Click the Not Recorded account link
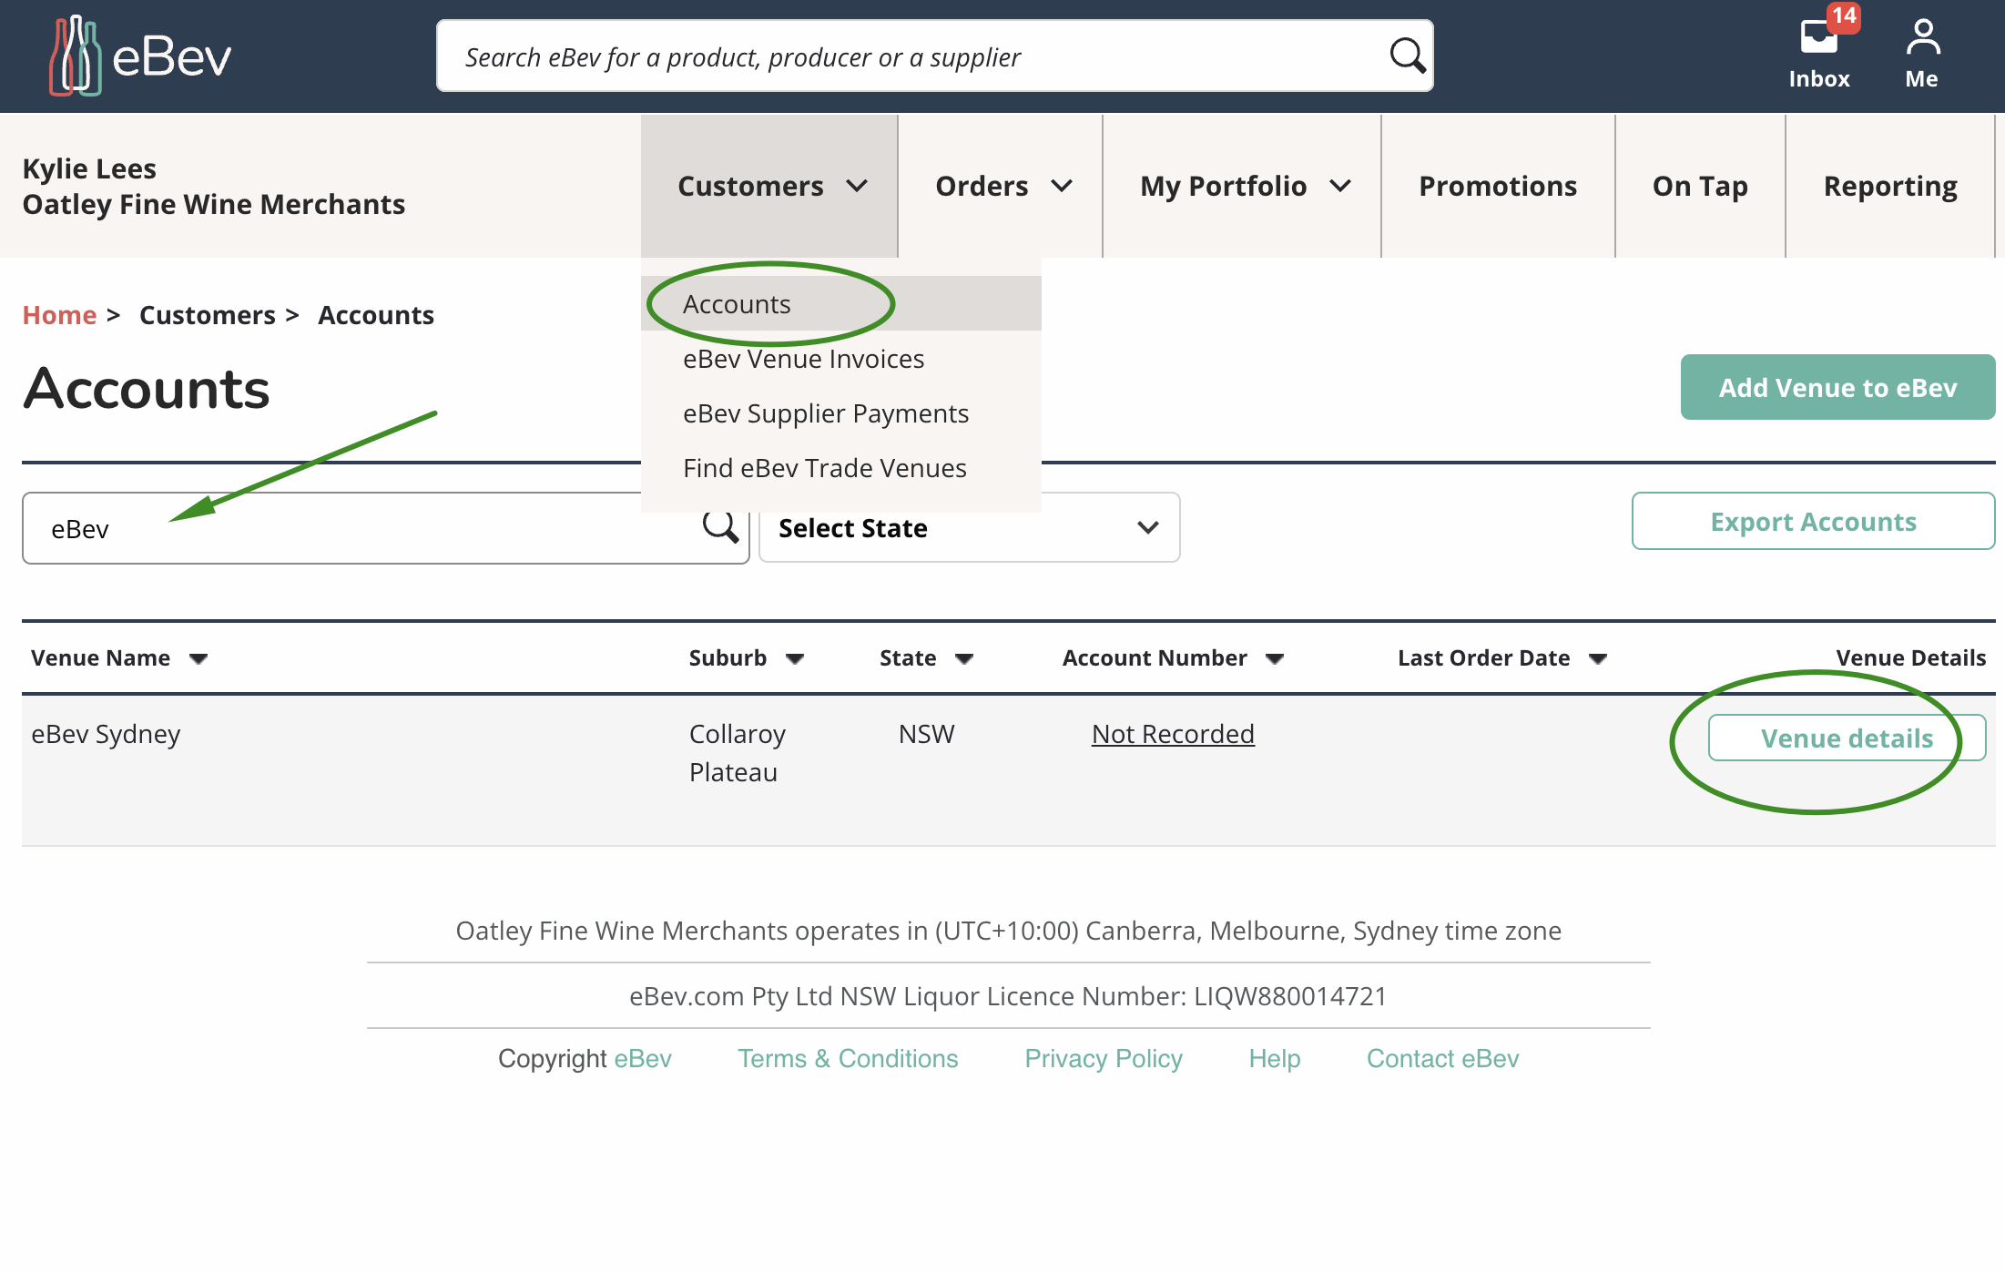2005x1273 pixels. tap(1173, 734)
